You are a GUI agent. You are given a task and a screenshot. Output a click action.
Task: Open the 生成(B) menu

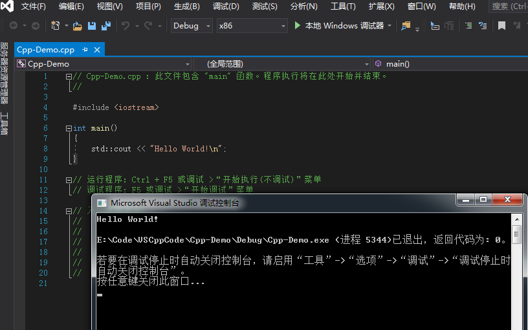pyautogui.click(x=187, y=6)
